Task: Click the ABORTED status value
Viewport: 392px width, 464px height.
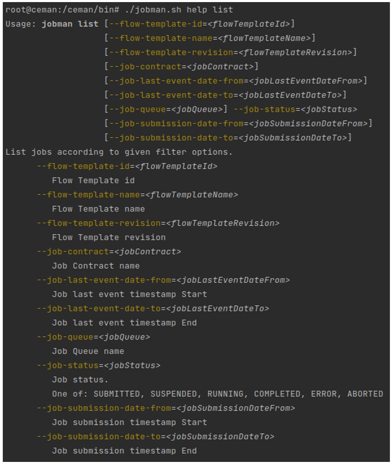Action: coord(365,394)
